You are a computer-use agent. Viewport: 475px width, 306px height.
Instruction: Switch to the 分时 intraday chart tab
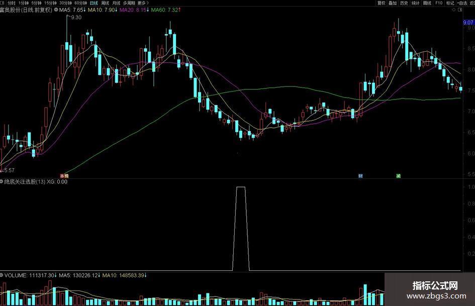click(11, 3)
